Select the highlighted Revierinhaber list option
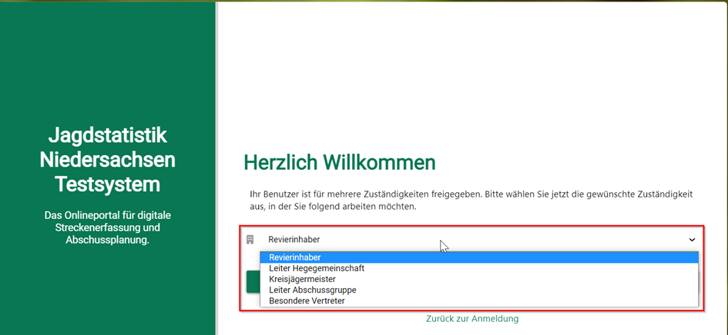Image resolution: width=728 pixels, height=335 pixels. (295, 257)
